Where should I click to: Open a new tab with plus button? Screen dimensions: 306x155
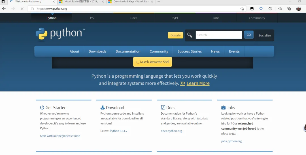[159, 2]
